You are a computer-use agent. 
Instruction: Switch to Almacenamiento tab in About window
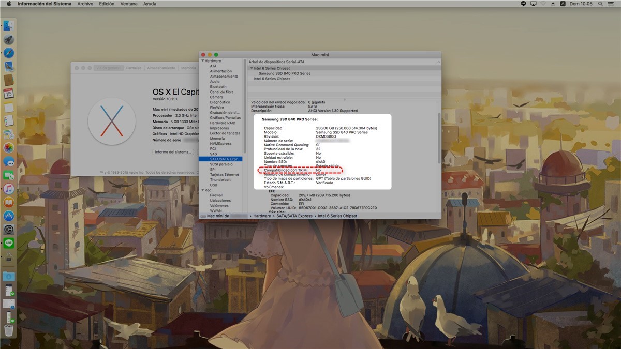click(x=161, y=68)
